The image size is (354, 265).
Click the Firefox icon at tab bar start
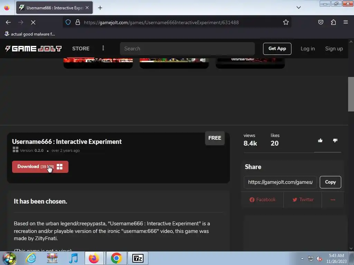[7, 8]
